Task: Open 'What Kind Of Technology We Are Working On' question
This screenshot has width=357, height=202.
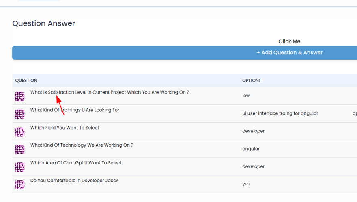Action: pos(82,145)
